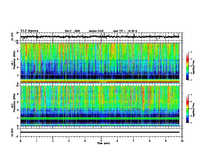The width and height of the screenshot is (205, 158).
Task: Click the "-7" label on ch.2 colorbar
Action: pyautogui.click(x=191, y=123)
